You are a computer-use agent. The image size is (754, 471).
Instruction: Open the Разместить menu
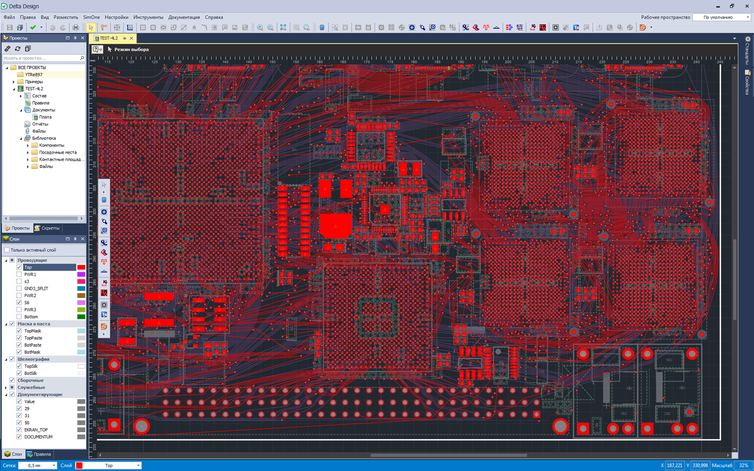(x=66, y=17)
